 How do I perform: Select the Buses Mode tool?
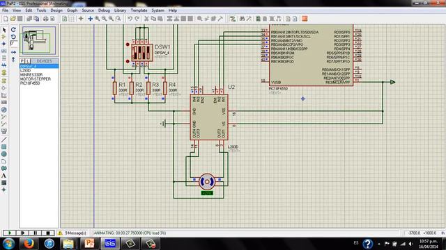[4, 65]
